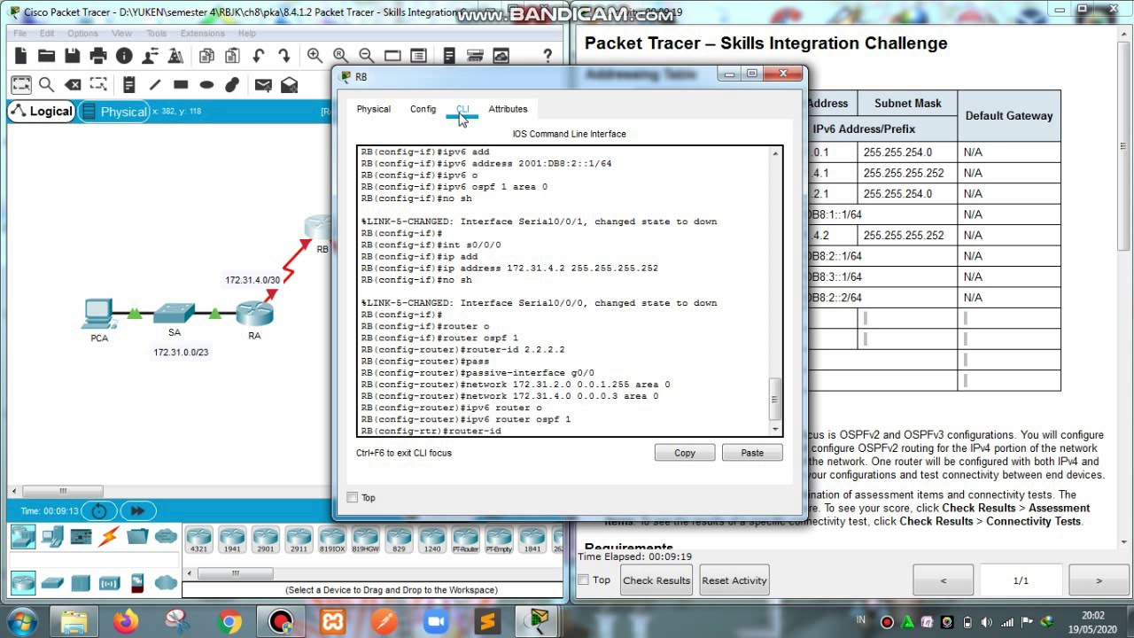Viewport: 1134px width, 638px height.
Task: Click the CLI Copy button
Action: pos(685,453)
